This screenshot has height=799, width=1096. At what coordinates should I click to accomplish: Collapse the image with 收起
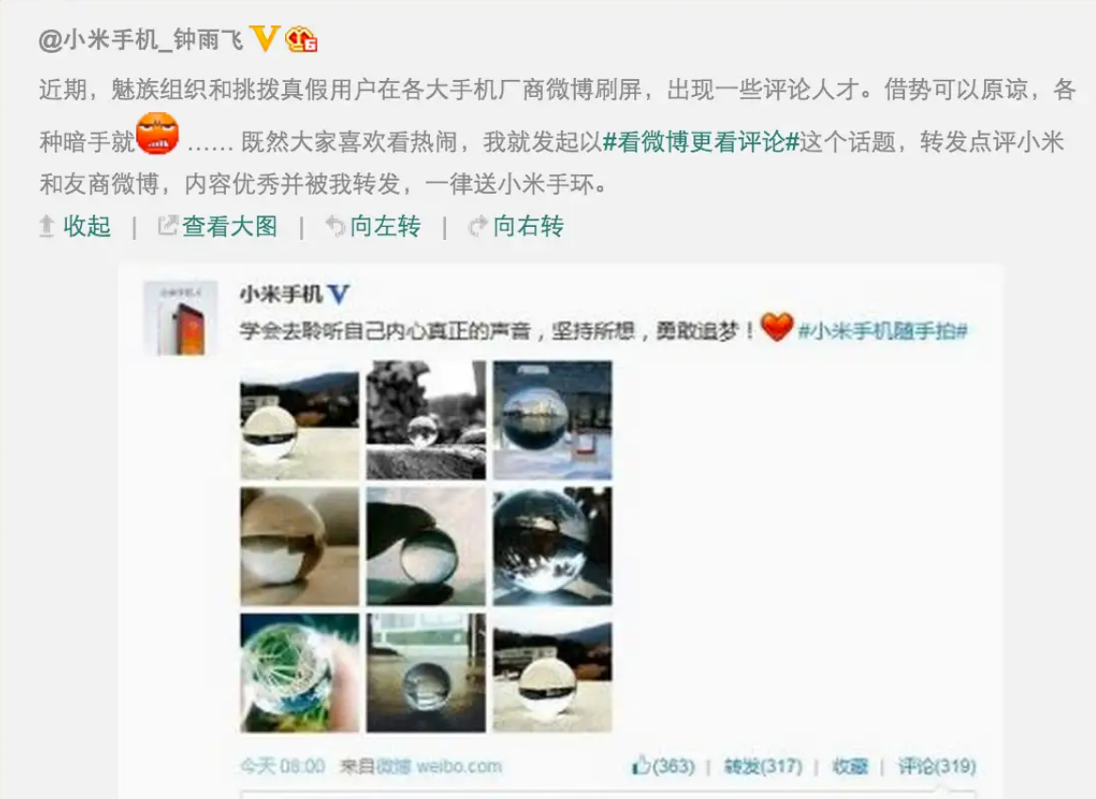[x=75, y=227]
